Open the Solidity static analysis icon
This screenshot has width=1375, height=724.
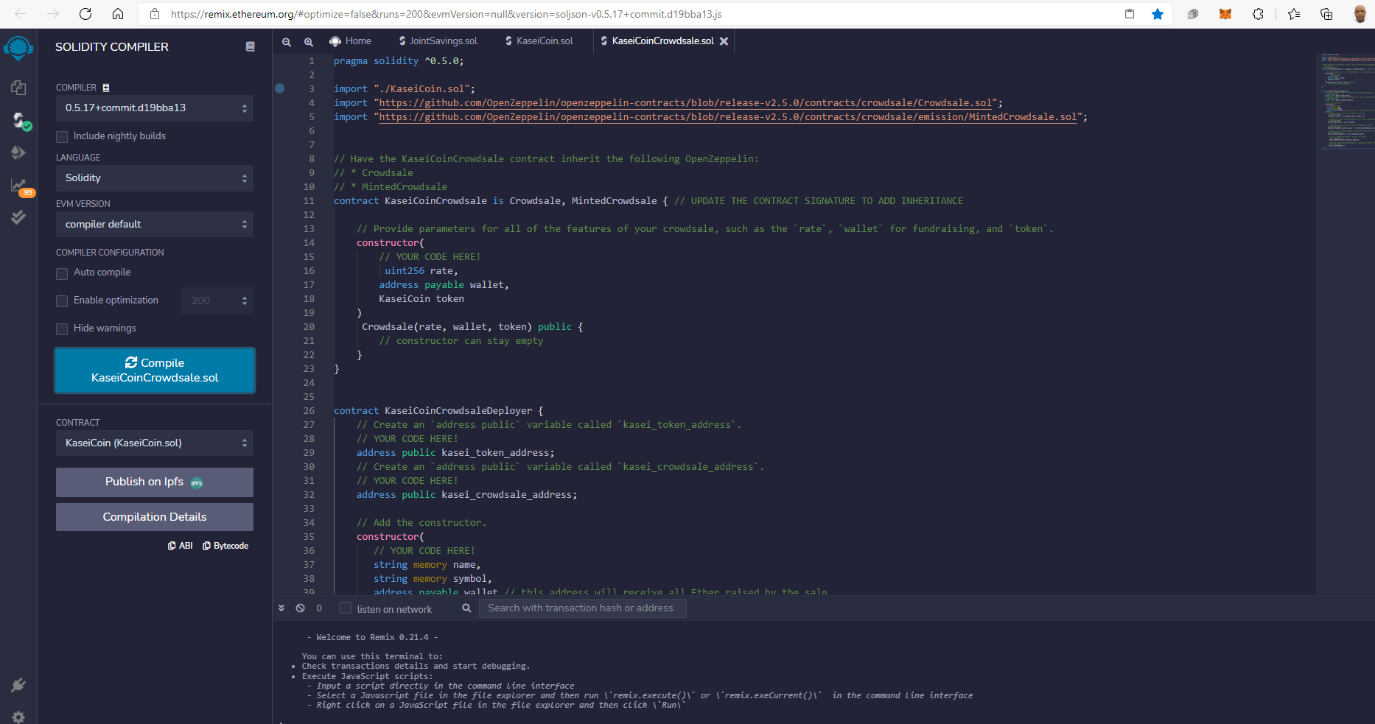[20, 186]
